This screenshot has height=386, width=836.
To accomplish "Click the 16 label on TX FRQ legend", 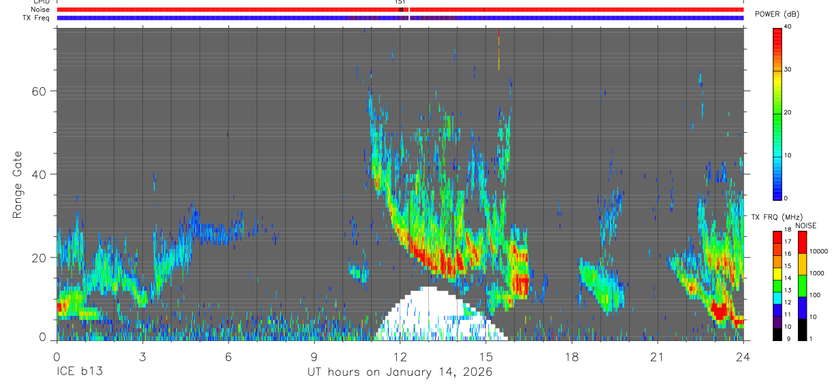I will (x=788, y=255).
